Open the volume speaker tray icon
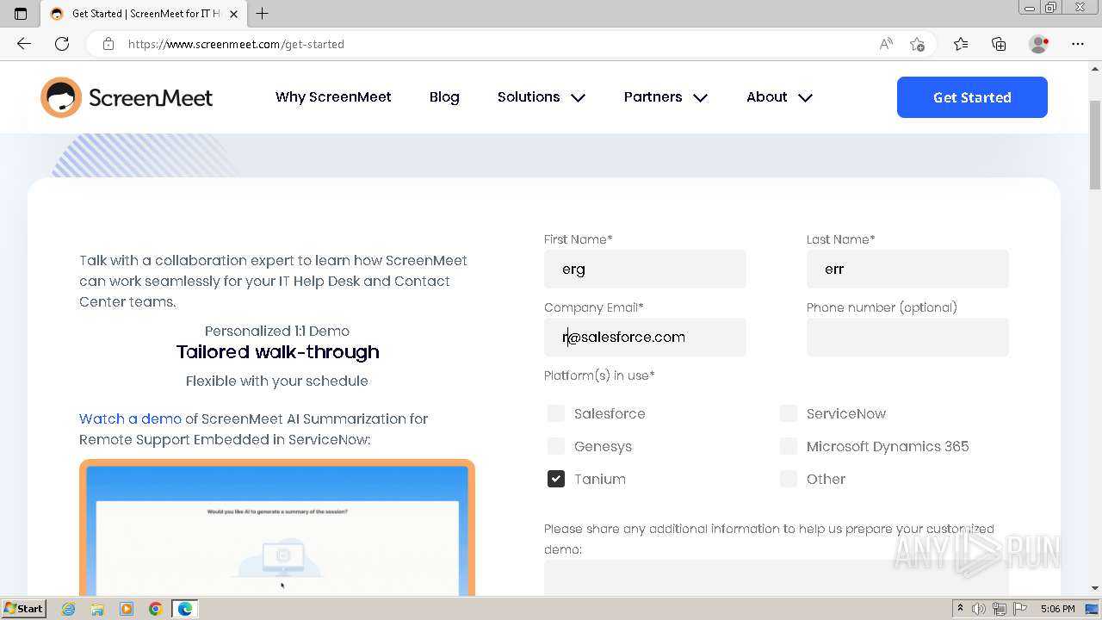Screen dimensions: 1102x620 [x=979, y=609]
